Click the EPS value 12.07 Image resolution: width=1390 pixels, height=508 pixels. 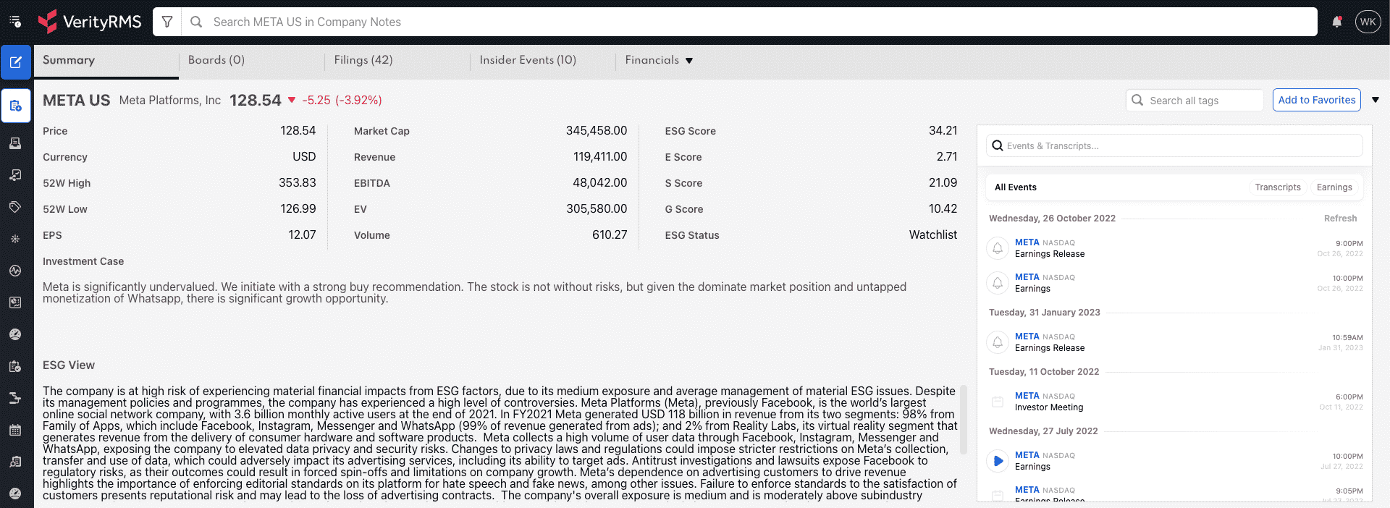302,235
